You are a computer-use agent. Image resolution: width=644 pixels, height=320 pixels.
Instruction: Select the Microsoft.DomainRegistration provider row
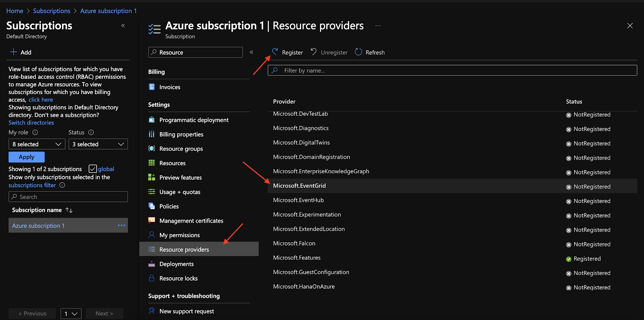(x=452, y=157)
